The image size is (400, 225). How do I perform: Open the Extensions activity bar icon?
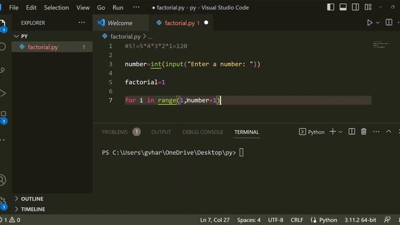pyautogui.click(x=3, y=117)
